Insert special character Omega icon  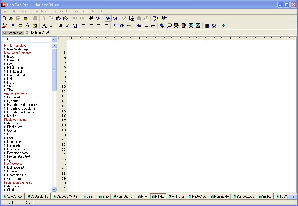point(214,26)
